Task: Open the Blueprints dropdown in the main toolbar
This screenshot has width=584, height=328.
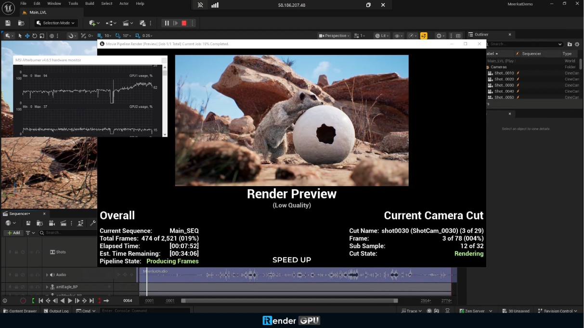Action: tap(111, 23)
